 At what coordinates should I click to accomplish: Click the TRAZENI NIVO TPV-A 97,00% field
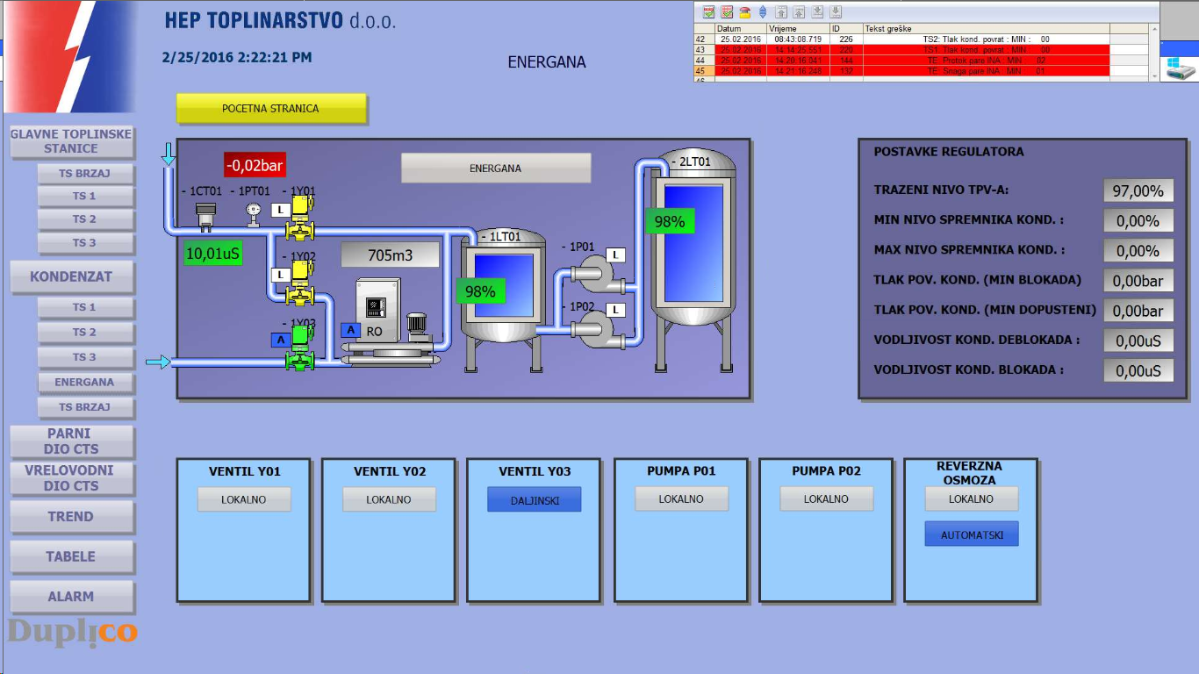pyautogui.click(x=1138, y=190)
